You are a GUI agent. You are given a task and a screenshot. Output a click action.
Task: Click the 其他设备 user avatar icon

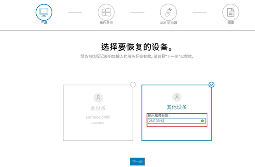coord(177,97)
